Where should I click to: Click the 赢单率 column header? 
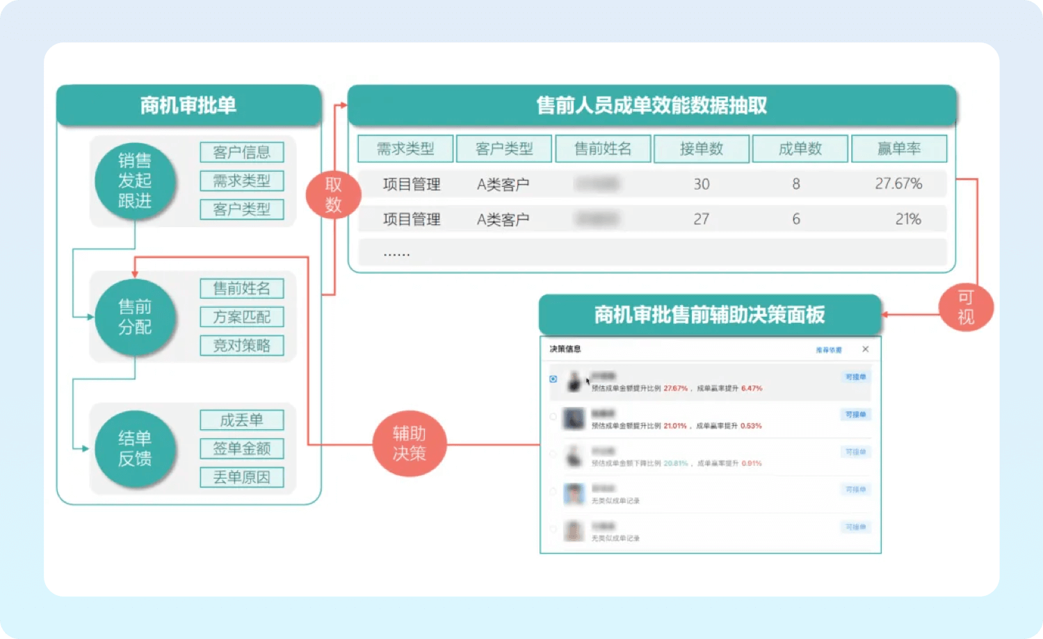[x=898, y=149]
